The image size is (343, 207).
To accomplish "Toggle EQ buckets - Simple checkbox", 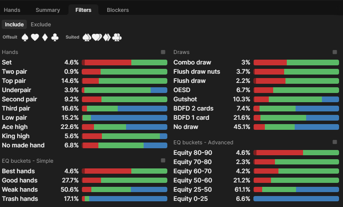I will point(163,161).
